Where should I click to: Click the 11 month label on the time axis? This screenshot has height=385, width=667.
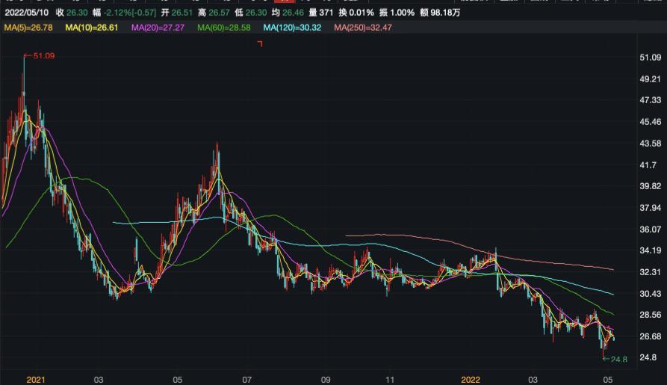click(x=391, y=379)
